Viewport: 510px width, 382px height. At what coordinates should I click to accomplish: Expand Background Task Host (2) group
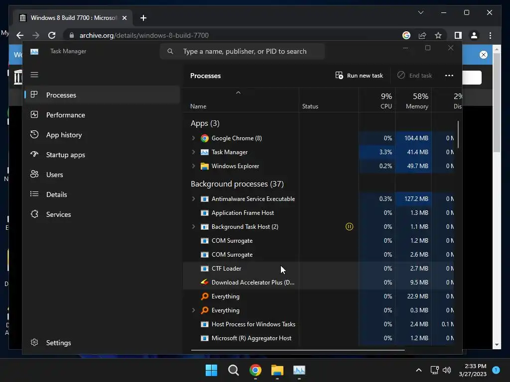pos(194,226)
